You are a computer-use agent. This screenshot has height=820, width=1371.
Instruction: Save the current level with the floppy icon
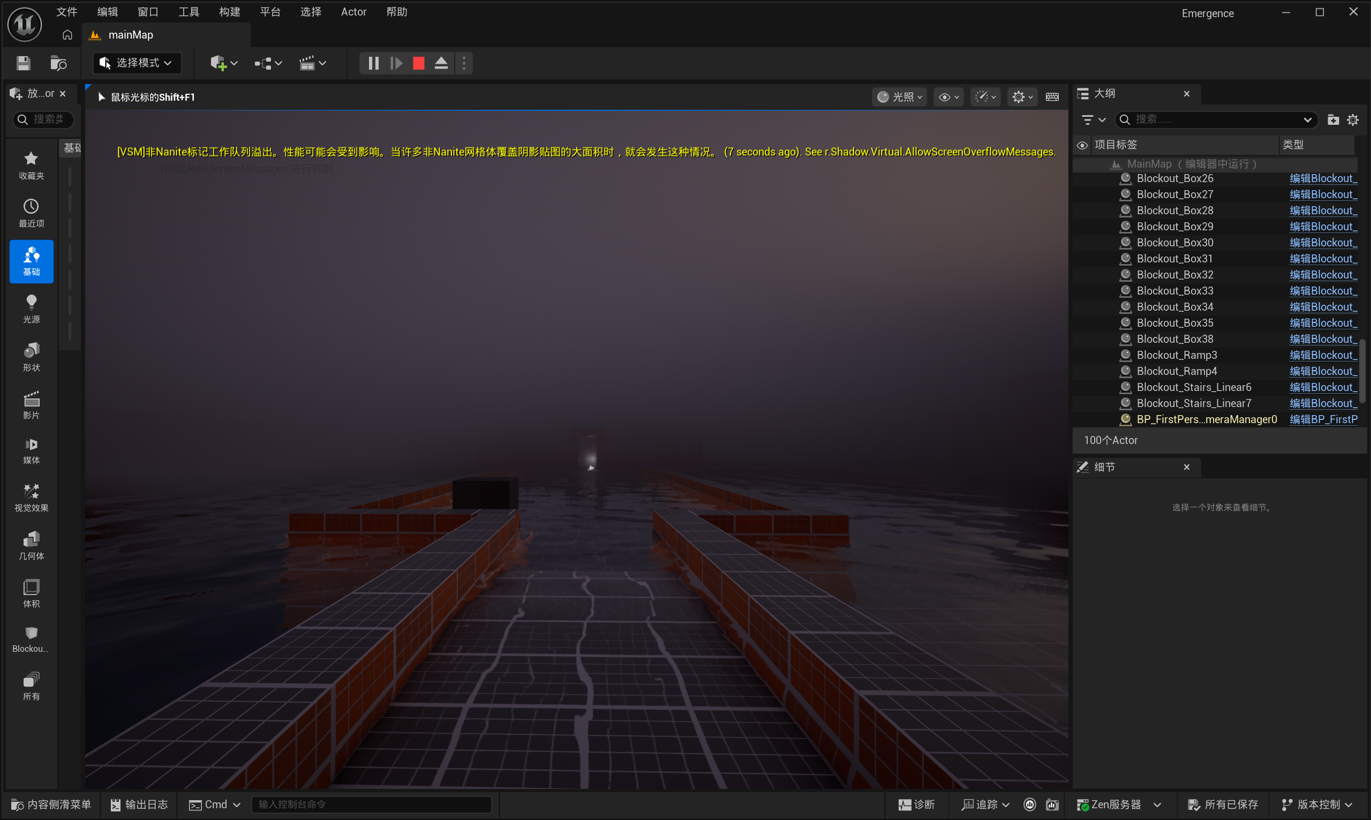click(x=23, y=63)
